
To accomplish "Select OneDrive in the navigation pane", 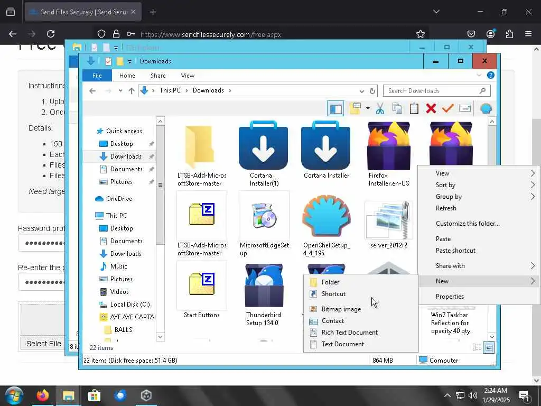I will click(114, 199).
